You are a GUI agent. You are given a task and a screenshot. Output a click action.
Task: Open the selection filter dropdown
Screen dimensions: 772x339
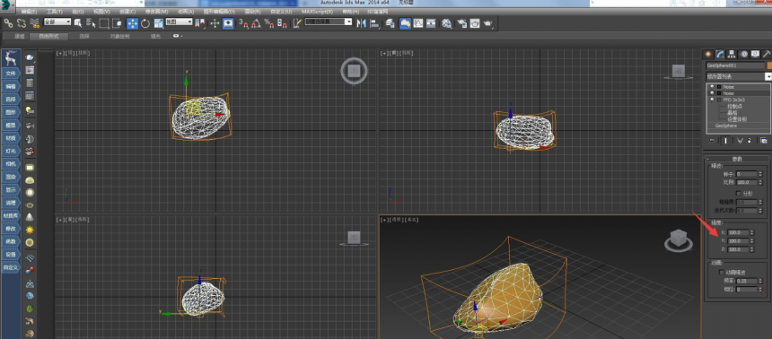point(57,22)
